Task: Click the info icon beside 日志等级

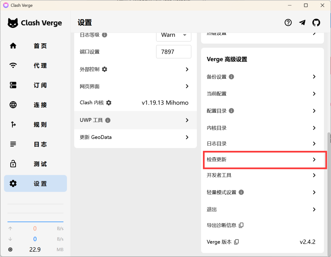Action: [104, 35]
